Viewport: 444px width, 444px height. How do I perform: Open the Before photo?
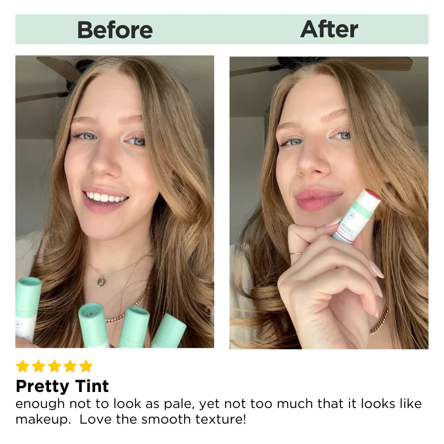(x=114, y=202)
